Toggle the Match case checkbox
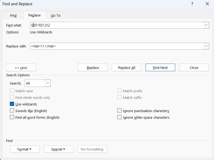The width and height of the screenshot is (214, 160). pos(12,91)
